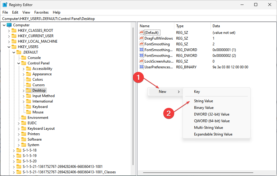277x176 pixels.
Task: Expand the HKEY_CLASSES_ROOT node
Action: click(x=9, y=31)
